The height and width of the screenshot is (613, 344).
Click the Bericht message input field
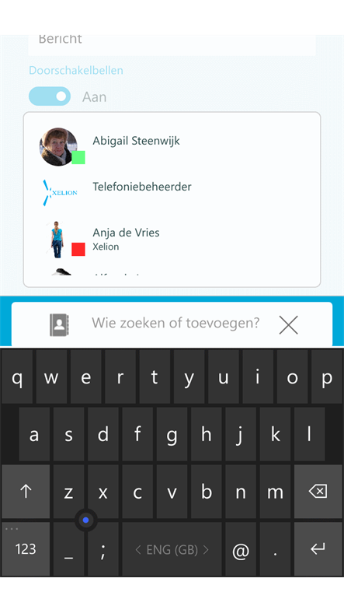[172, 44]
